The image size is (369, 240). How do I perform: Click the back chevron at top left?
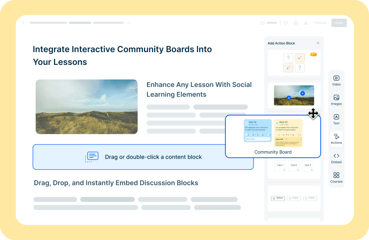coord(23,22)
